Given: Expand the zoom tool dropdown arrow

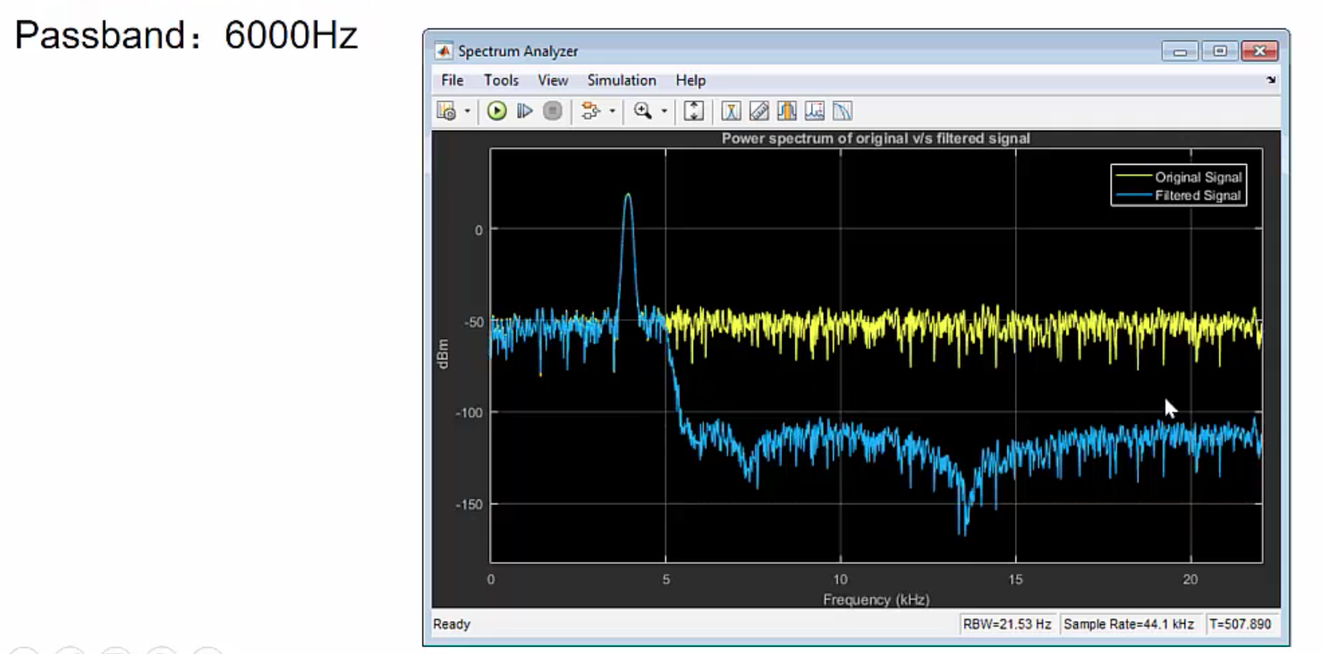Looking at the screenshot, I should [x=664, y=112].
